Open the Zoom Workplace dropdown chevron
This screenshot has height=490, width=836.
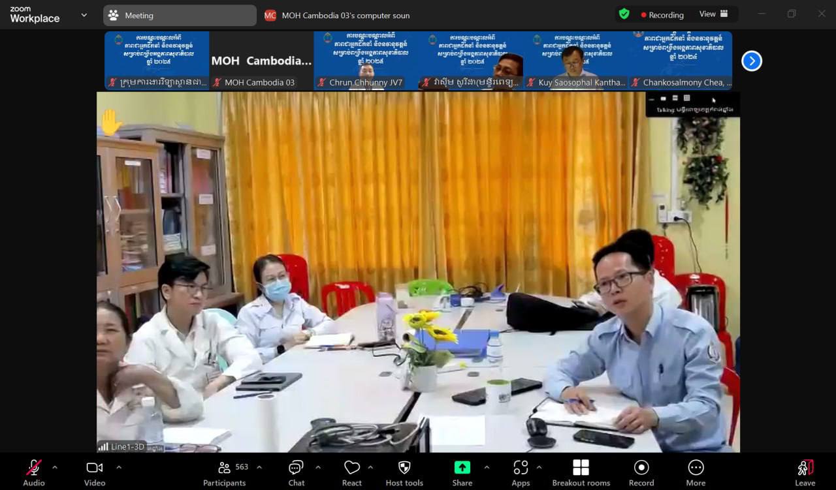[x=84, y=15]
